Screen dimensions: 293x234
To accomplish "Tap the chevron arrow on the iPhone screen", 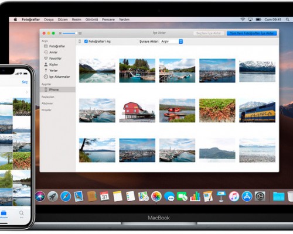I will tap(27, 92).
